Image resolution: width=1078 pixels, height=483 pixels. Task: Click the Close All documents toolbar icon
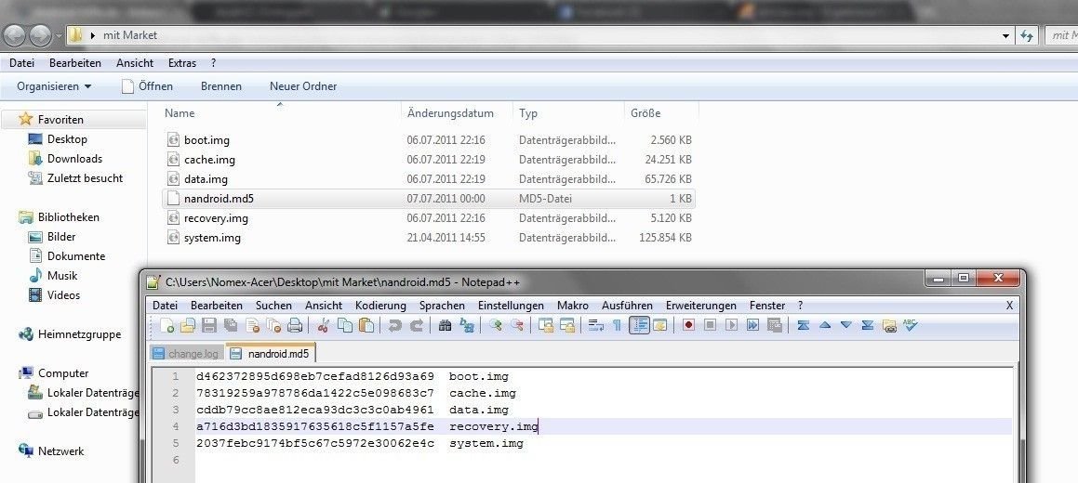point(274,325)
